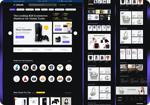Image resolution: width=150 pixels, height=105 pixels.
Task: Select the armchair furniture category circle
Action: (x=43, y=68)
